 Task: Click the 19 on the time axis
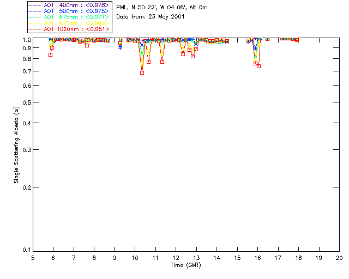click(x=319, y=258)
